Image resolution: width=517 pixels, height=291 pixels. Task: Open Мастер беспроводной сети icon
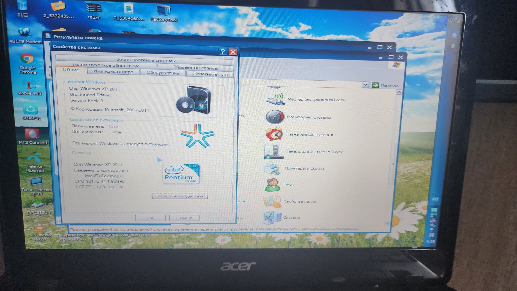click(x=276, y=99)
